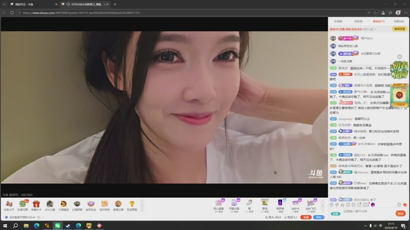Open browser settings ellipsis menu
Viewport: 410px width, 230px height.
pyautogui.click(x=405, y=12)
